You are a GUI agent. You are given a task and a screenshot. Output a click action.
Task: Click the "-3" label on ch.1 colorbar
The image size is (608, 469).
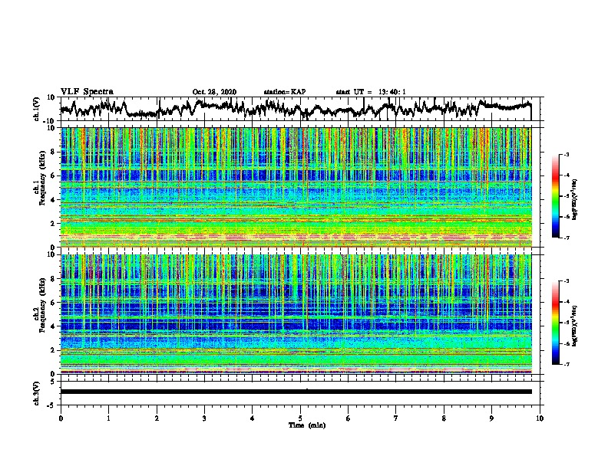click(x=566, y=154)
